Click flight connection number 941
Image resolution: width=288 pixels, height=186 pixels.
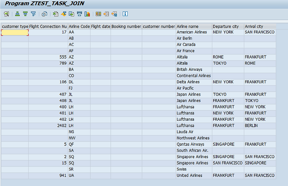[x=48, y=176]
